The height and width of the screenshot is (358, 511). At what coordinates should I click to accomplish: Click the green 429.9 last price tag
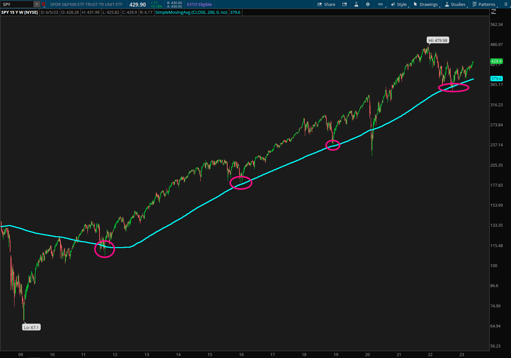coord(496,61)
